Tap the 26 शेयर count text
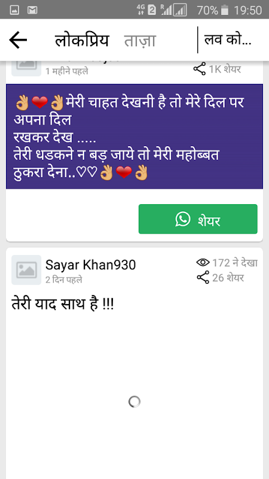This screenshot has height=479, width=269. click(228, 278)
